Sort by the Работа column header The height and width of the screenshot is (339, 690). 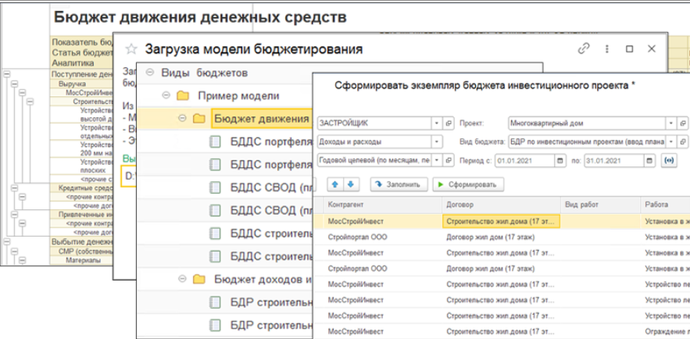coord(665,205)
